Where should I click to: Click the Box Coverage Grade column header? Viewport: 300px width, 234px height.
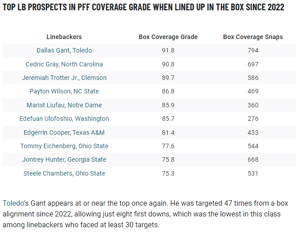tap(168, 37)
